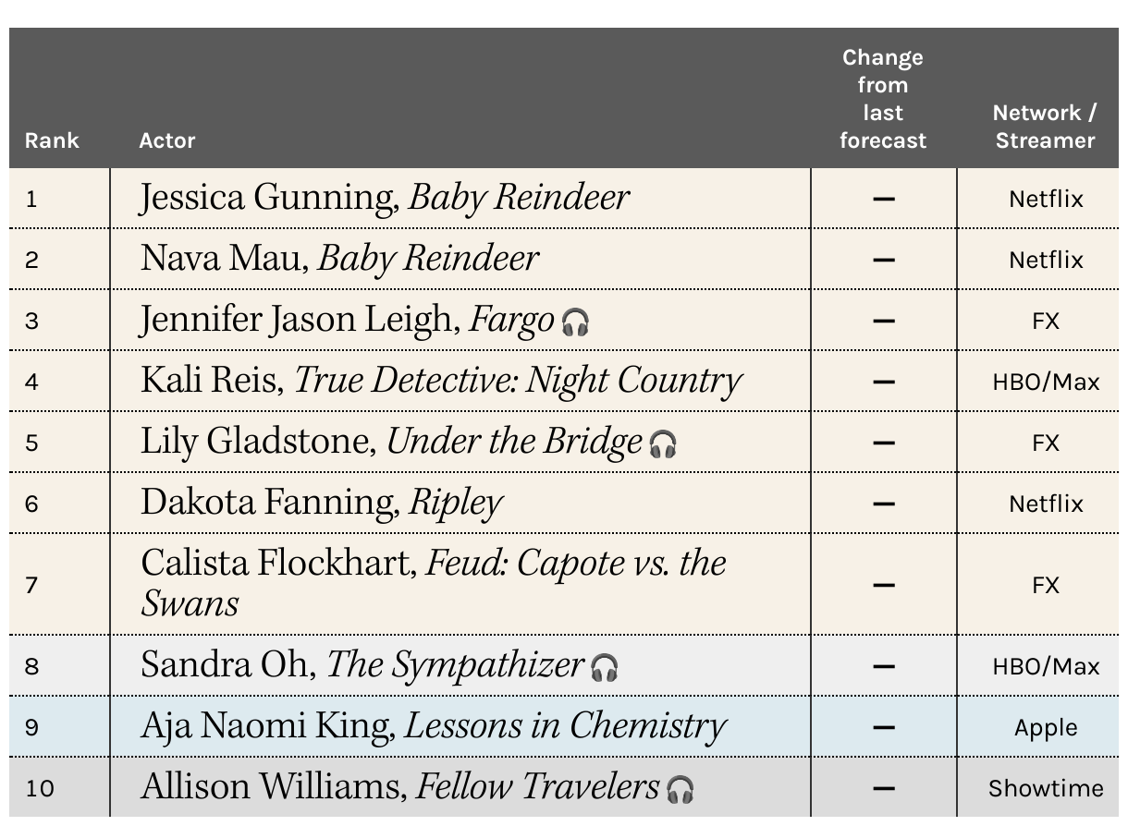Click the Apple network cell

pos(1046,727)
